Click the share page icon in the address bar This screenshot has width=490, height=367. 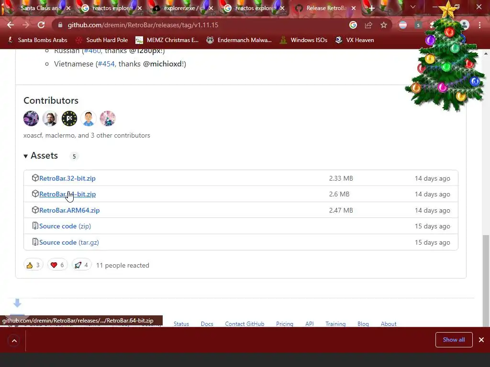pos(368,25)
